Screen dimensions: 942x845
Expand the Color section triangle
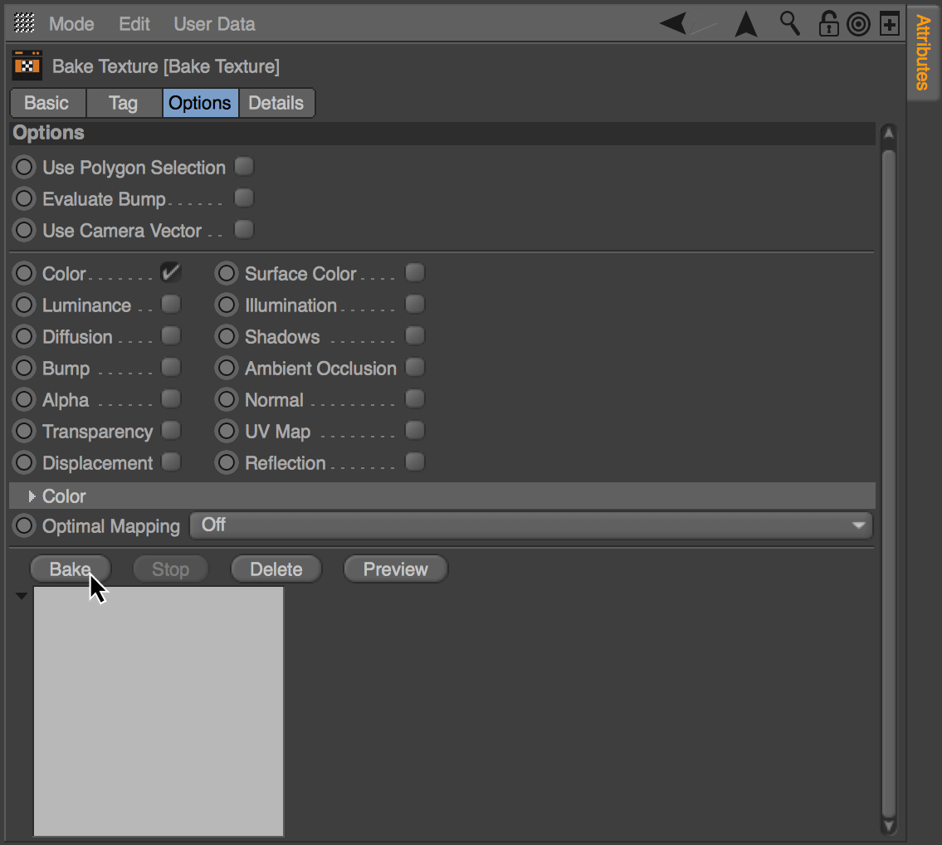pos(32,496)
